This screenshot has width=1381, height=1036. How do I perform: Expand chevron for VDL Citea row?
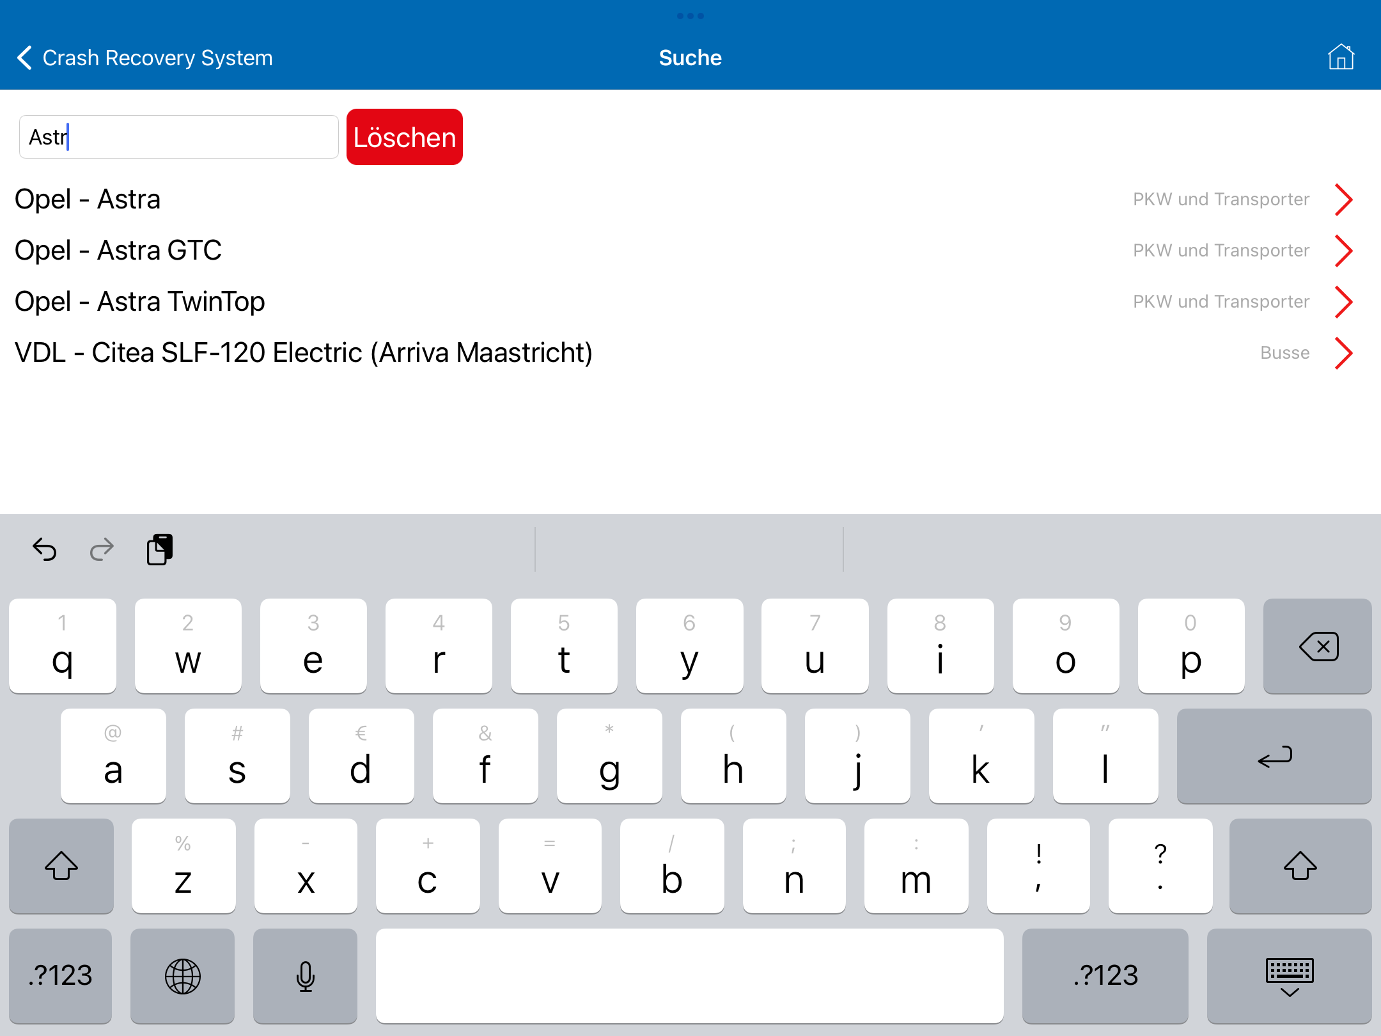(x=1344, y=353)
